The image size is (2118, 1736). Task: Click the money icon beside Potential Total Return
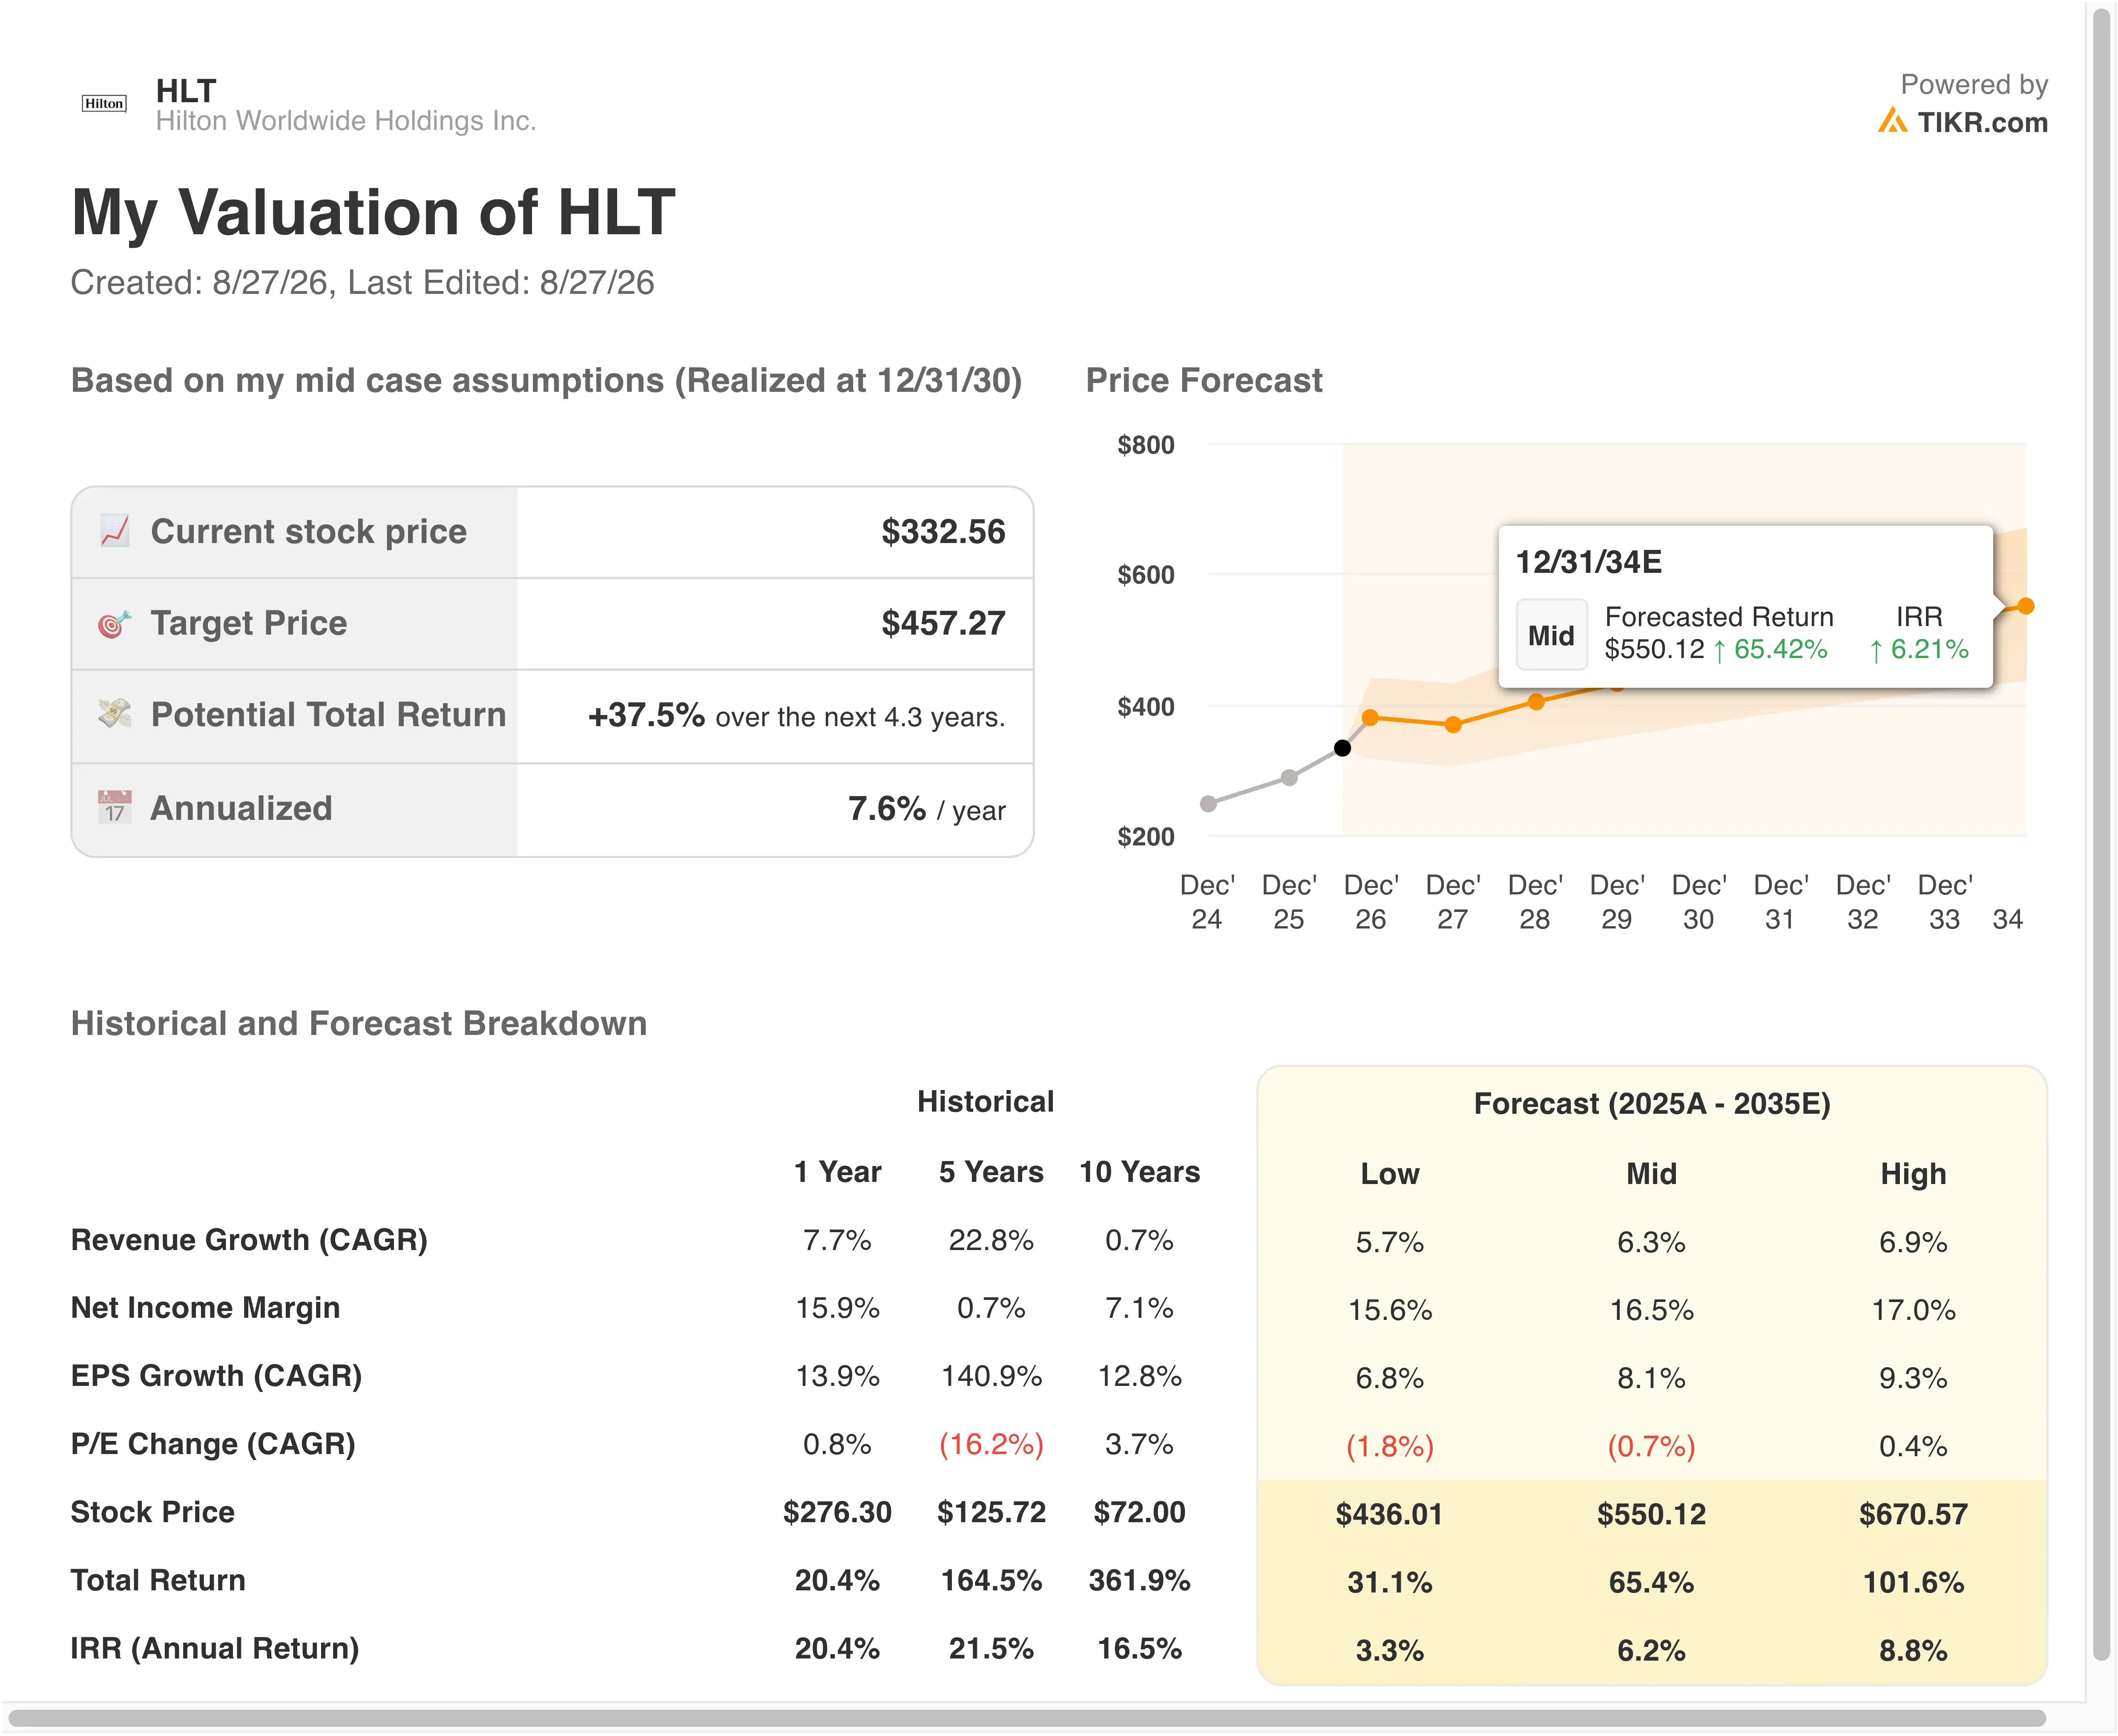point(115,714)
